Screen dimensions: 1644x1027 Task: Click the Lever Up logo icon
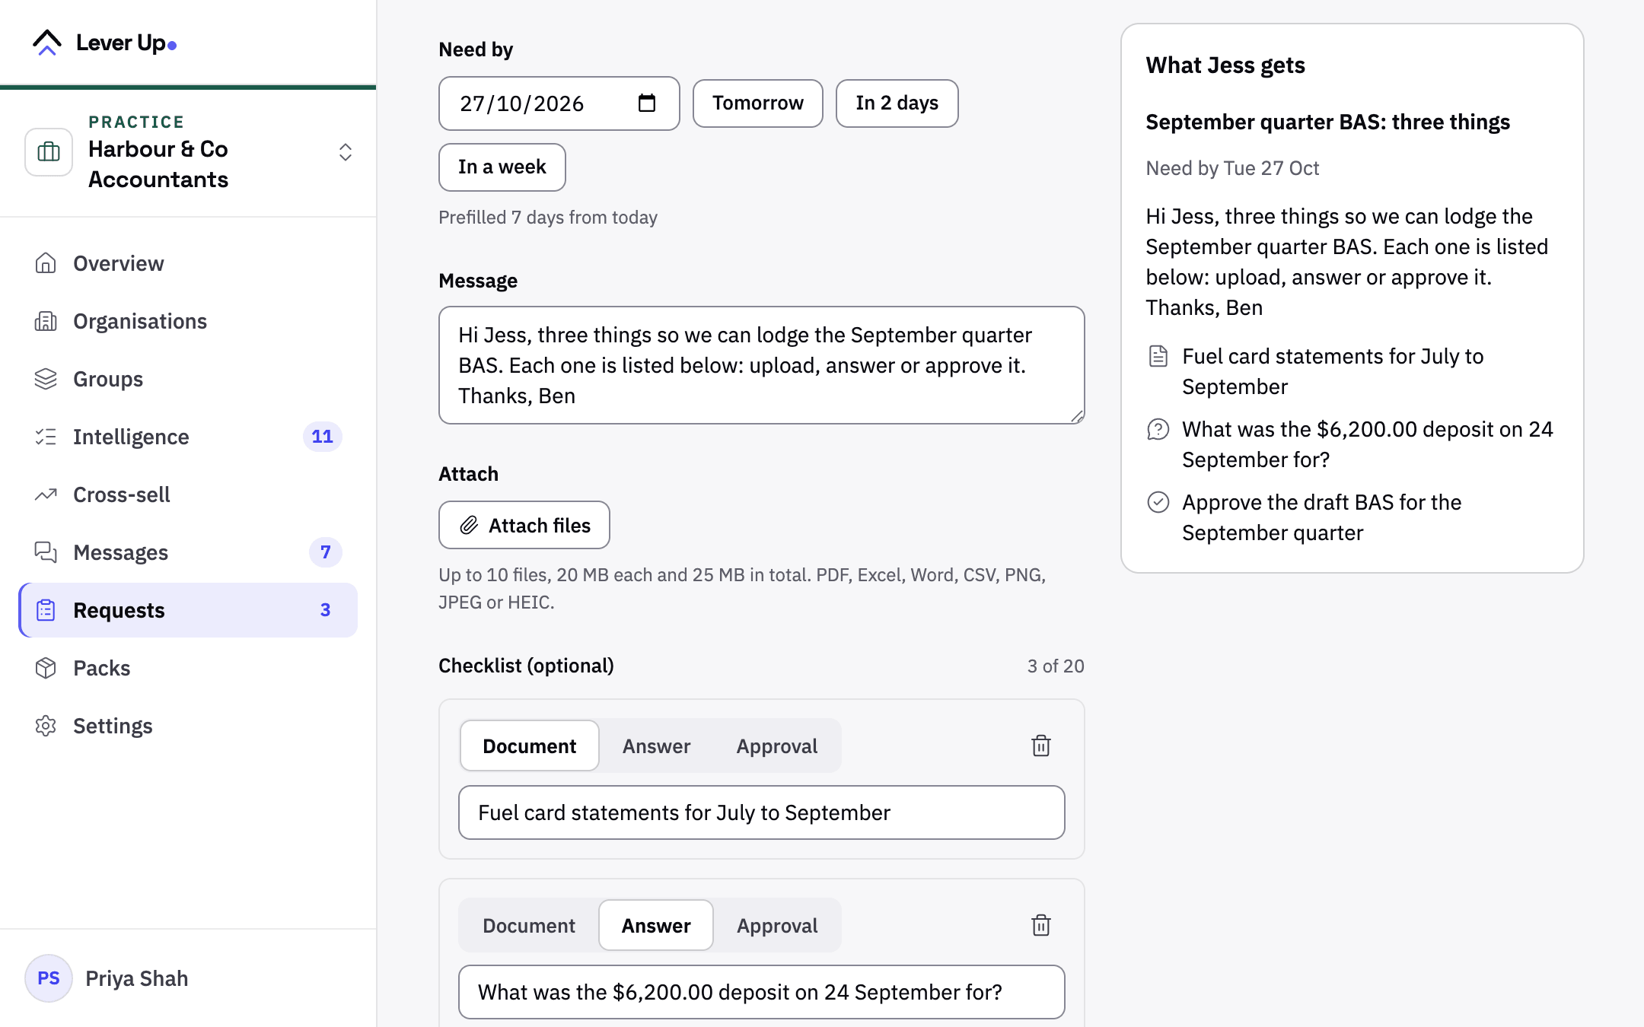pos(47,43)
